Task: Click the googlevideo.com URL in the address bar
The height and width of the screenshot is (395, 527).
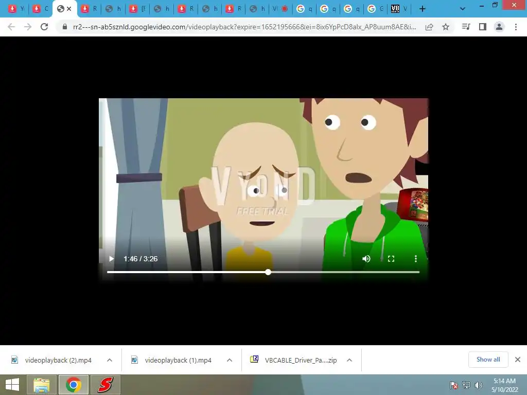Action: pyautogui.click(x=244, y=27)
